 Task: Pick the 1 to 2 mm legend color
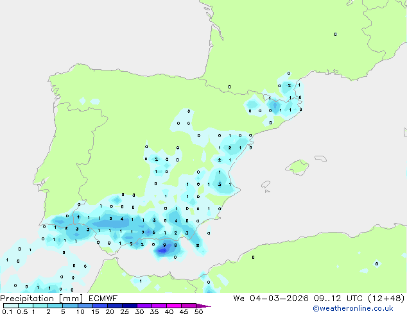point(40,306)
